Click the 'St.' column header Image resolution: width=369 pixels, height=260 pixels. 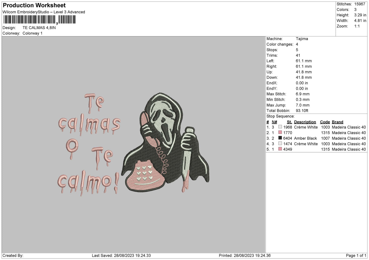(289, 122)
